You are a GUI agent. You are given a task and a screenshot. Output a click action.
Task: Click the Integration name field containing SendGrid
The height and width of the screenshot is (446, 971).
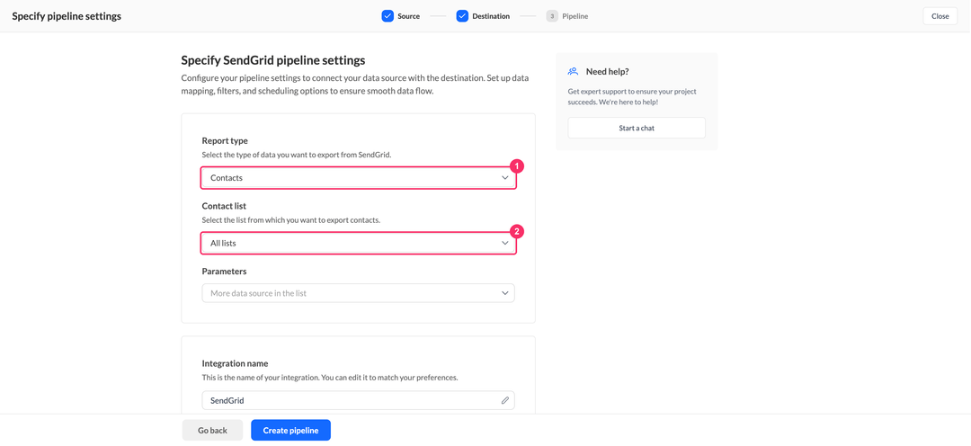(358, 401)
